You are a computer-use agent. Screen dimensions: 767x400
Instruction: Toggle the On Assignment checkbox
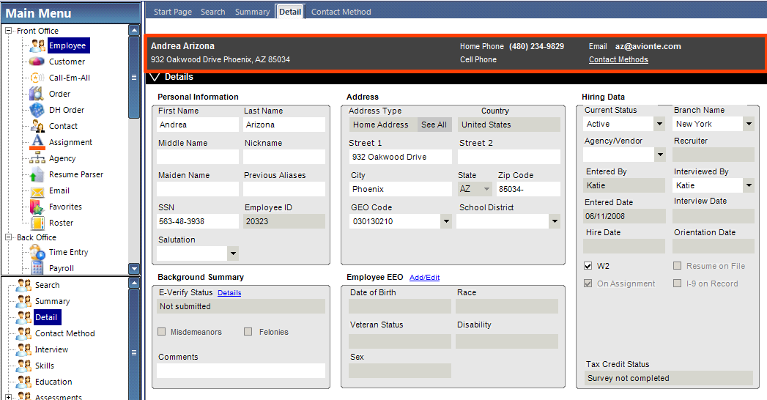[x=588, y=284]
